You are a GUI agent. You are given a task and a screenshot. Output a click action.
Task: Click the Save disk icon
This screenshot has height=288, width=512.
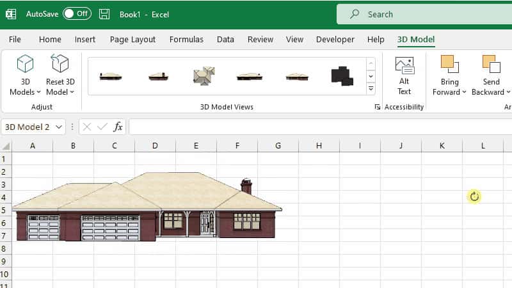(104, 14)
